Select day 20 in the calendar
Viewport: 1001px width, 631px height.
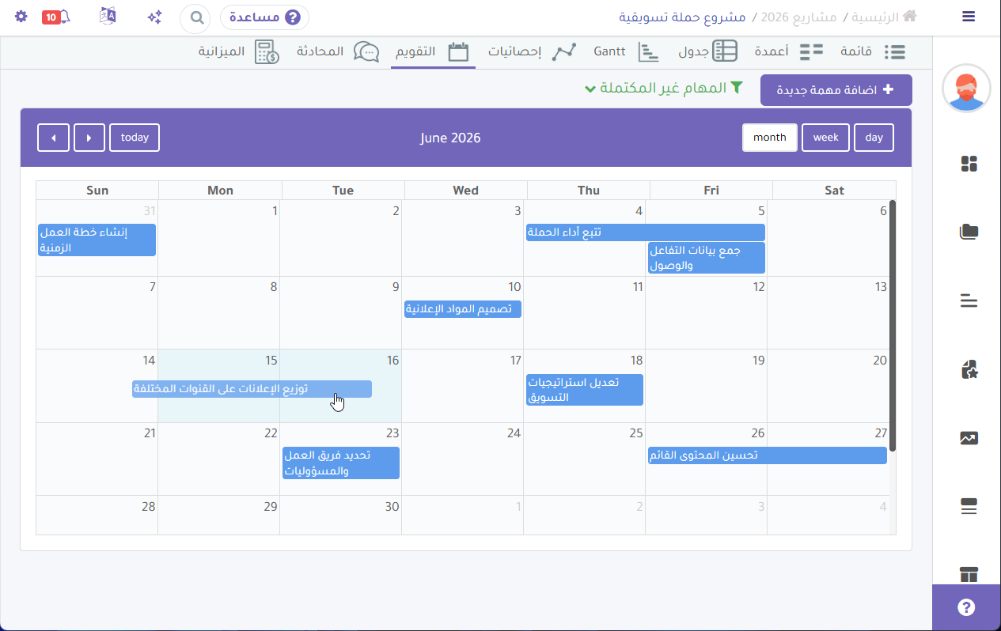tap(828, 386)
